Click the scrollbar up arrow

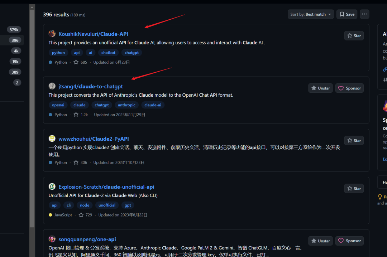32,7
